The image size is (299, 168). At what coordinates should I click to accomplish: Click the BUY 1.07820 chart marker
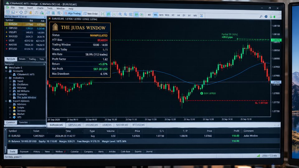(x=208, y=93)
